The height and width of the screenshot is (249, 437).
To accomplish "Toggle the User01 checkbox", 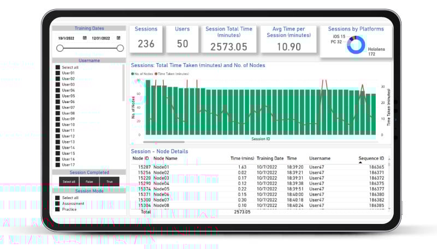I will [58, 73].
